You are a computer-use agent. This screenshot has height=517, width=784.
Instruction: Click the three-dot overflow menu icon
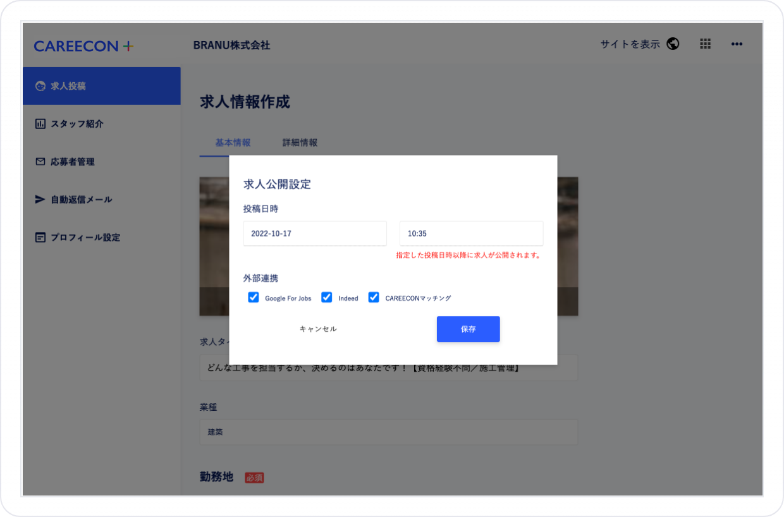(x=737, y=44)
